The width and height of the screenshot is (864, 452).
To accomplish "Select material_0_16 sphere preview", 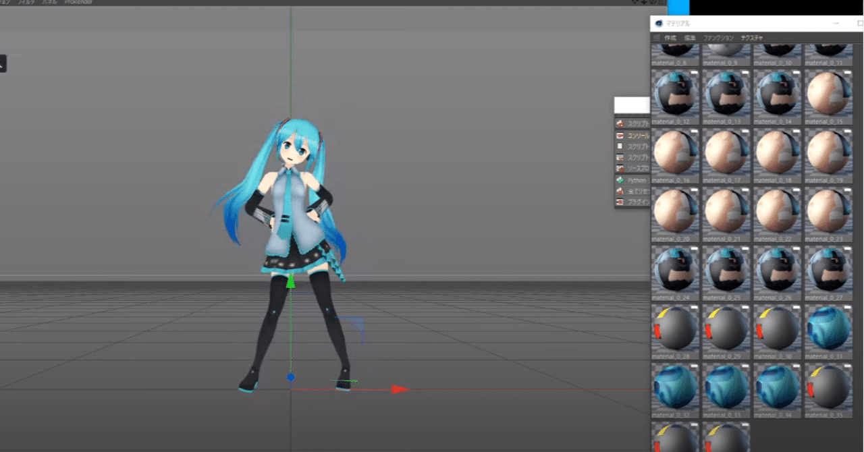I will 675,152.
